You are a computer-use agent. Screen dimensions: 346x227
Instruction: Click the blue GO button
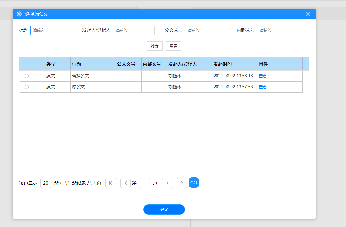click(x=194, y=183)
